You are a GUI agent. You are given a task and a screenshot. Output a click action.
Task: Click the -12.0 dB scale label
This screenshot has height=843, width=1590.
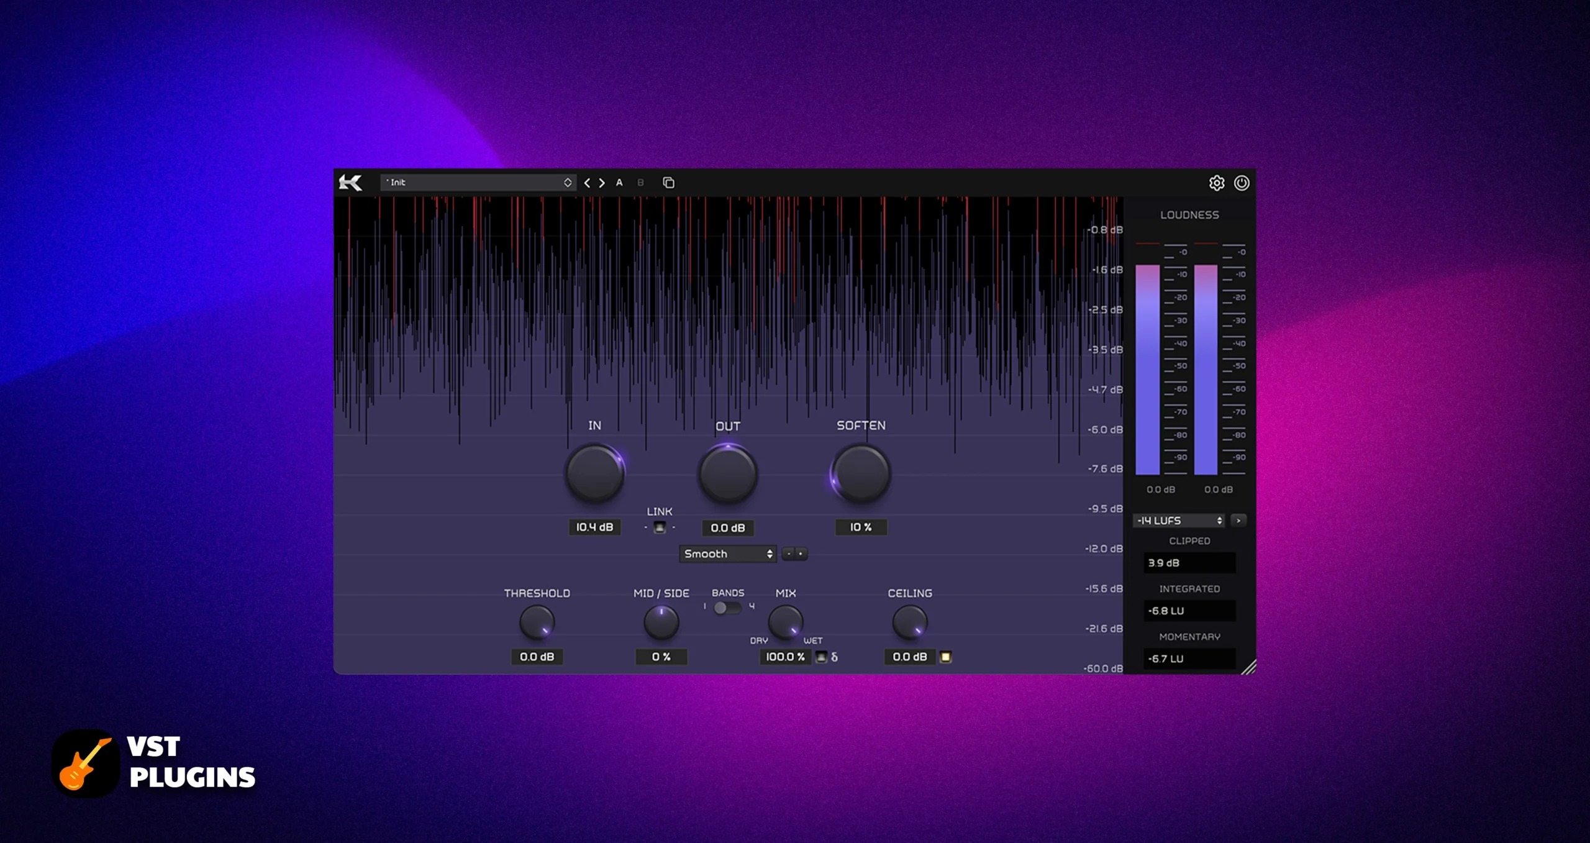(1104, 549)
